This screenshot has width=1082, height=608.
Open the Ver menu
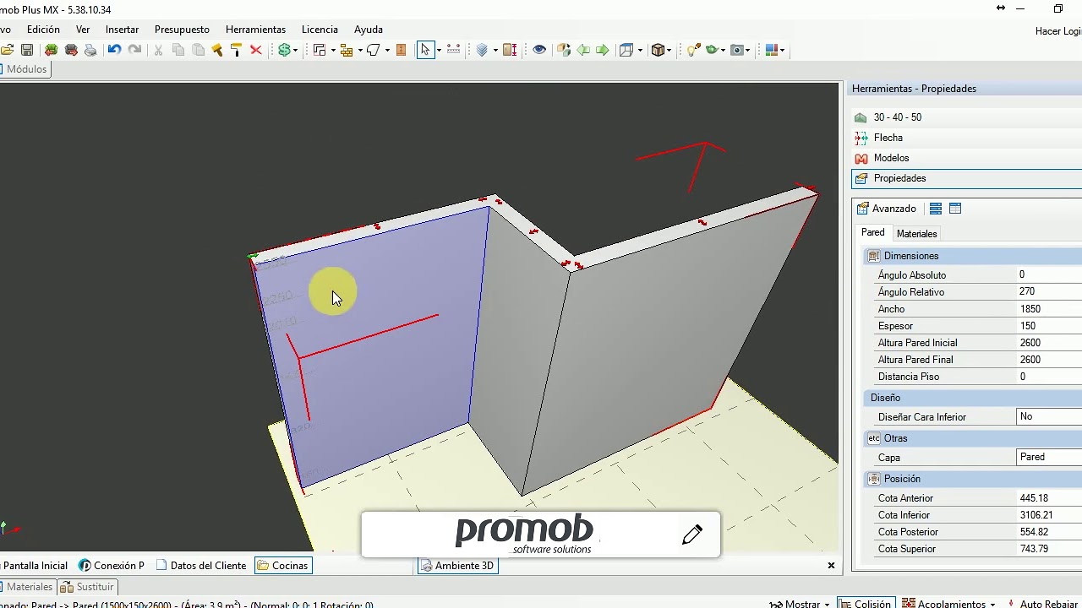pyautogui.click(x=83, y=30)
